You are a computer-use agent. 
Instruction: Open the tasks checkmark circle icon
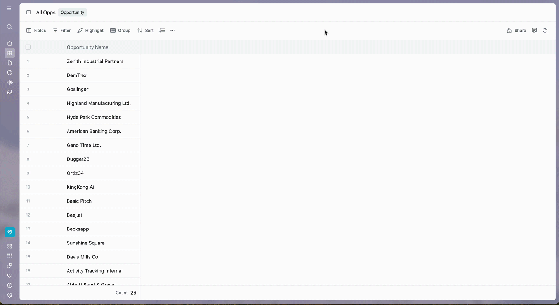tap(10, 73)
